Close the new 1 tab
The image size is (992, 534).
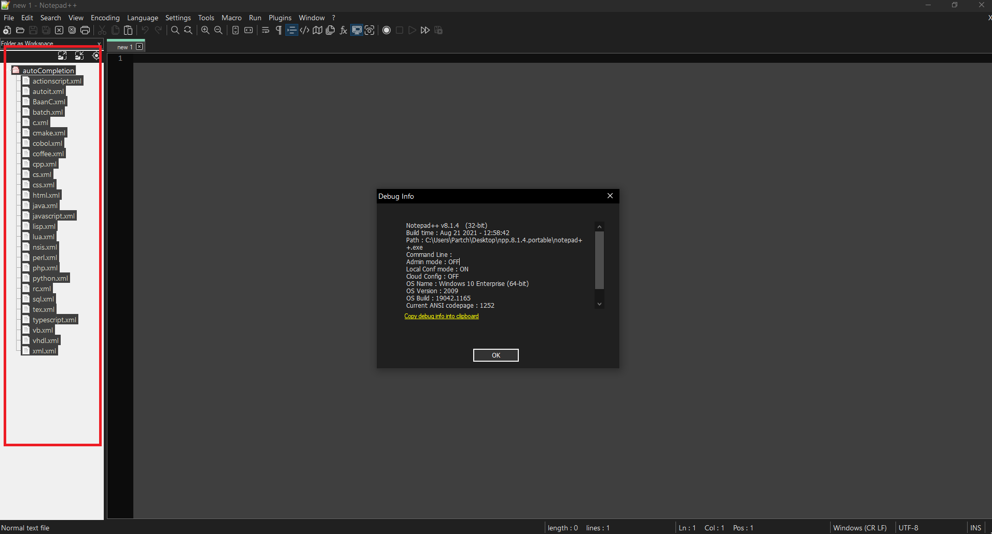(x=140, y=47)
